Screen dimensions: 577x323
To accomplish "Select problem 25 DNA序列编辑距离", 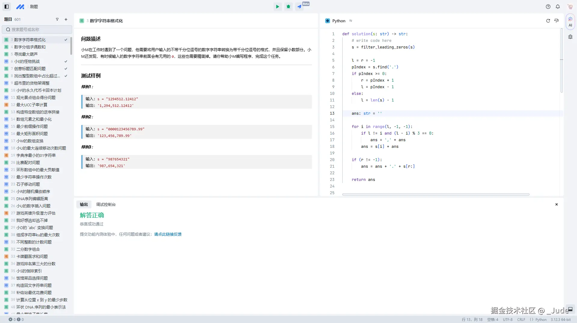I will click(36, 199).
